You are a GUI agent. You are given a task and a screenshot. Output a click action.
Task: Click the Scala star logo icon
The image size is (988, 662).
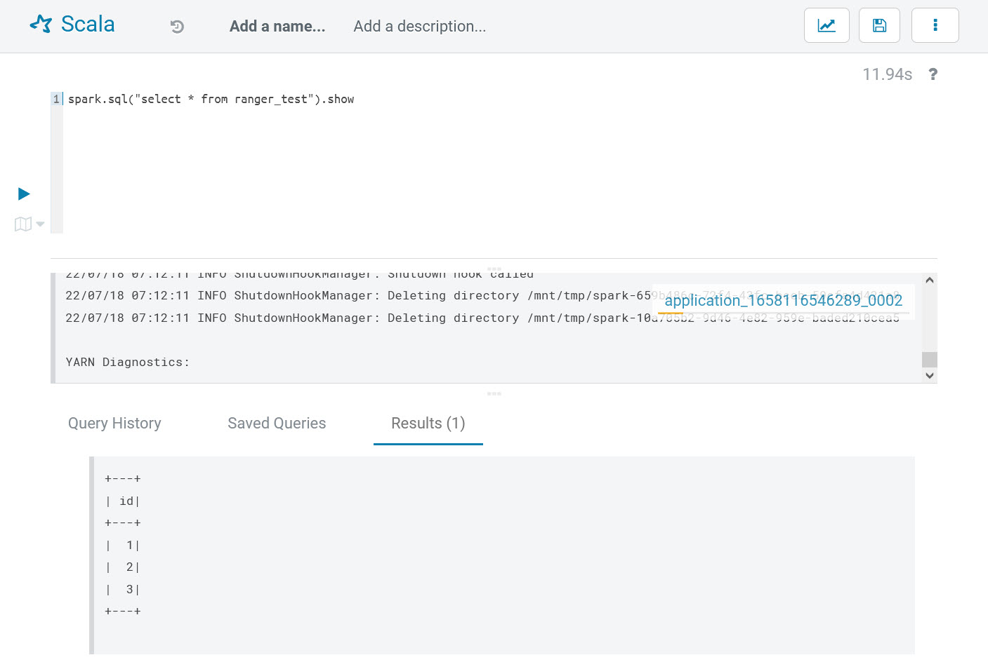point(41,25)
